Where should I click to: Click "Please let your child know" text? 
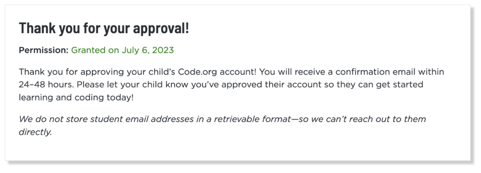click(132, 85)
